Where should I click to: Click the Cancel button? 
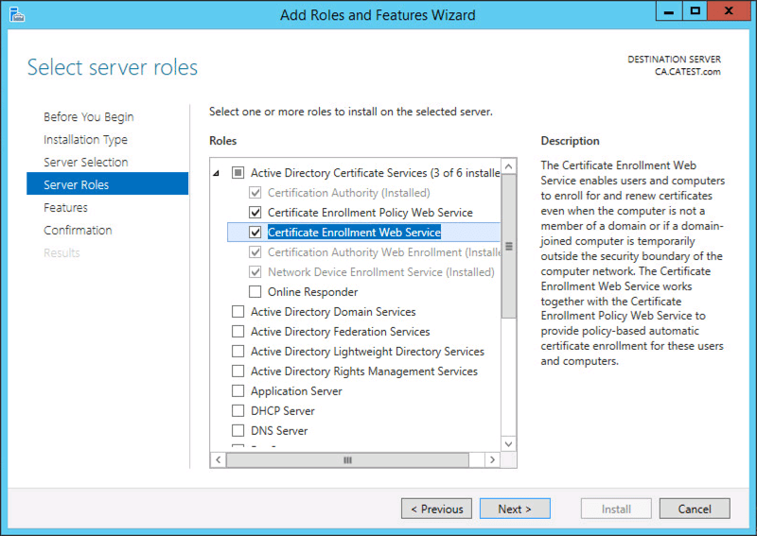[x=695, y=509]
